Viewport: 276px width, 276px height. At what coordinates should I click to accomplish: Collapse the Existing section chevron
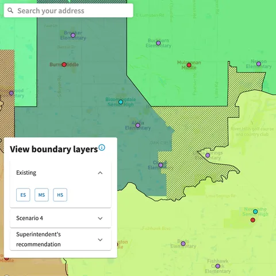coord(100,173)
